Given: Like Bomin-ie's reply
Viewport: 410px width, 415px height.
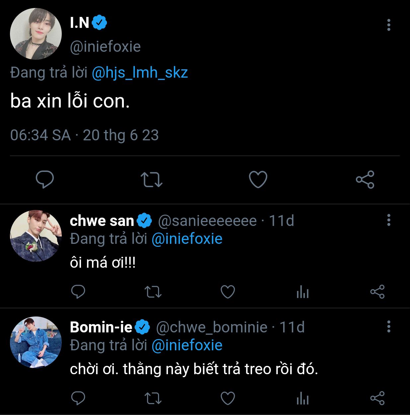Looking at the screenshot, I should [228, 398].
